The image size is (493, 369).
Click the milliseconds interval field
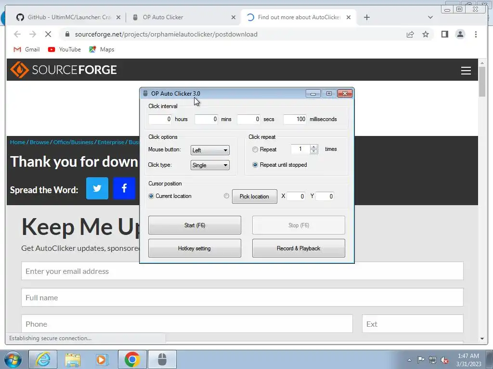click(x=295, y=119)
